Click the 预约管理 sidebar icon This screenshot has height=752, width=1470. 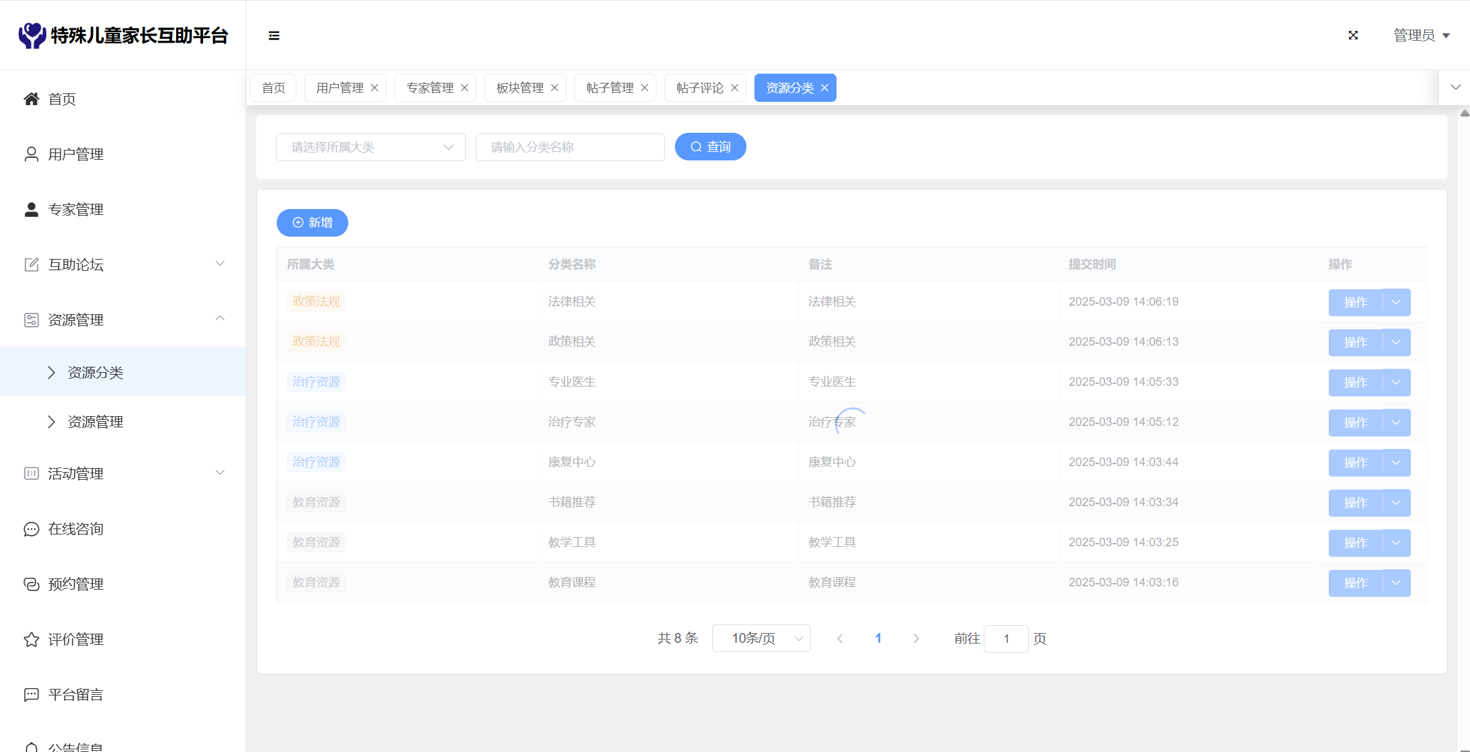[x=31, y=584]
